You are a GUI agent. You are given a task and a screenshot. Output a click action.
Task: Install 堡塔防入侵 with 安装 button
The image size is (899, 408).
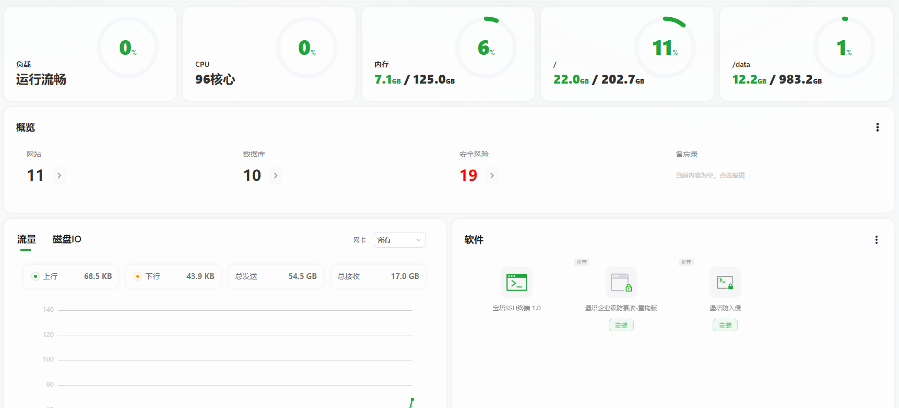(725, 325)
